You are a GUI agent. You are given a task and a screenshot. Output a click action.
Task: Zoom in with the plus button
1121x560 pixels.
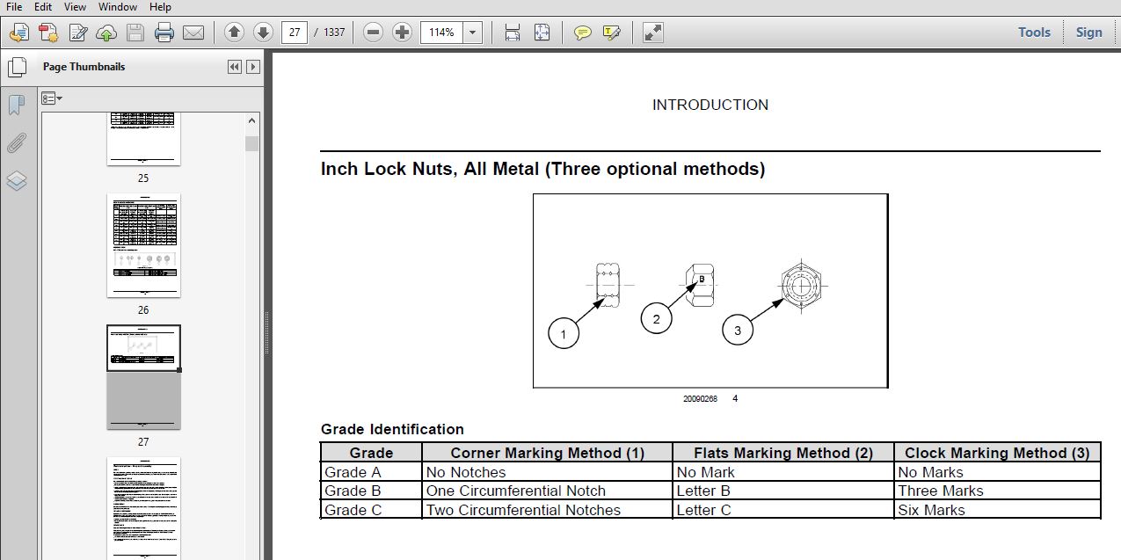coord(402,33)
